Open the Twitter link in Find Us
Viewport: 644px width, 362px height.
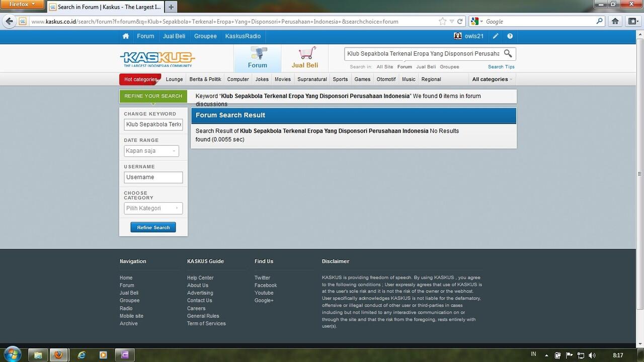pyautogui.click(x=262, y=278)
